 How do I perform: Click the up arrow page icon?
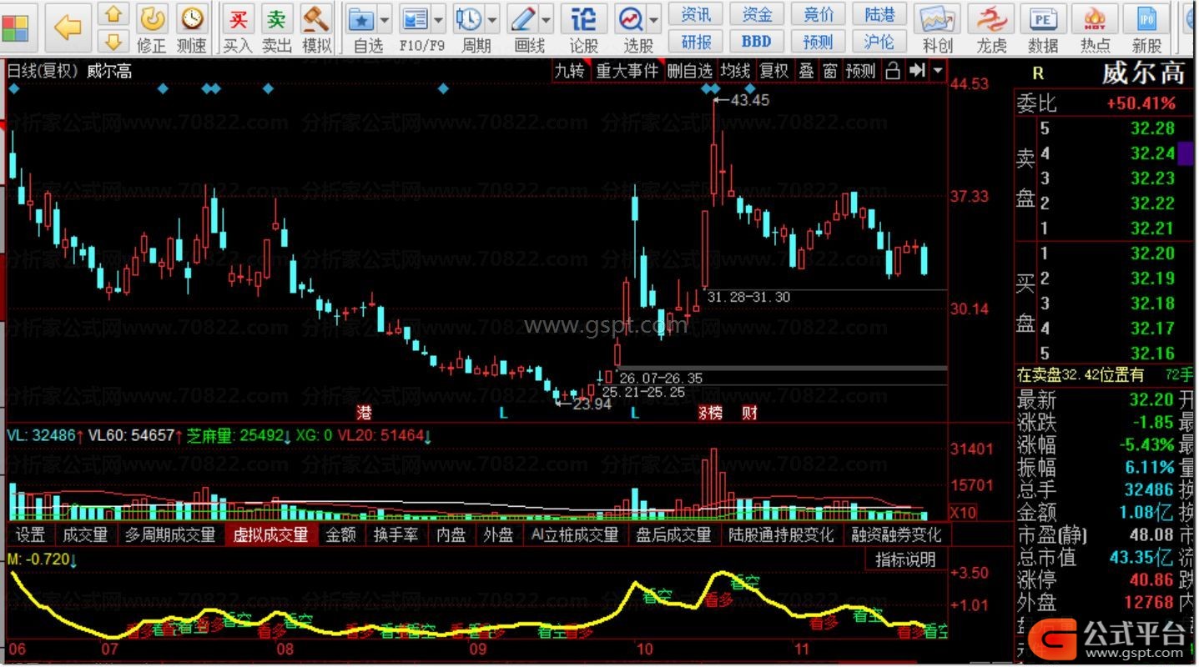[x=113, y=15]
